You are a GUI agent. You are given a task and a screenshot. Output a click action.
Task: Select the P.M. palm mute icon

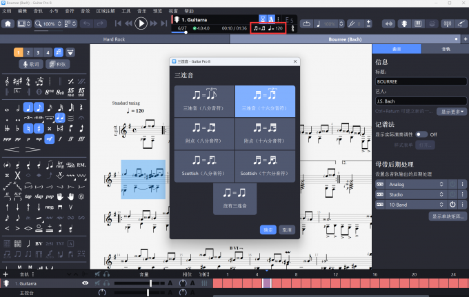pos(81,165)
